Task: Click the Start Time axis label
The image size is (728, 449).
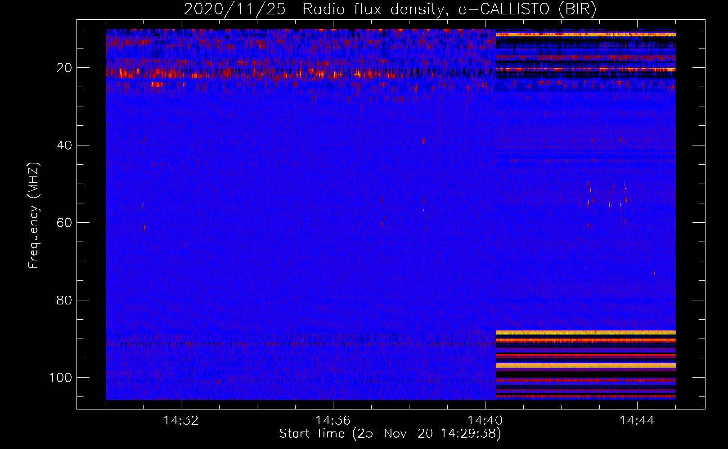Action: (x=390, y=434)
